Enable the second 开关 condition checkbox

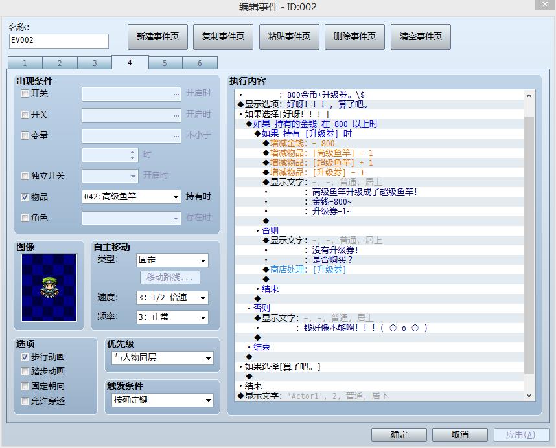[x=25, y=115]
